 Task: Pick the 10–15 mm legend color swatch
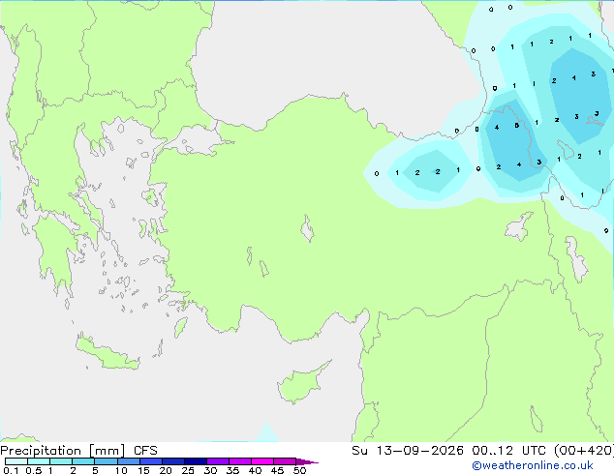pyautogui.click(x=128, y=461)
